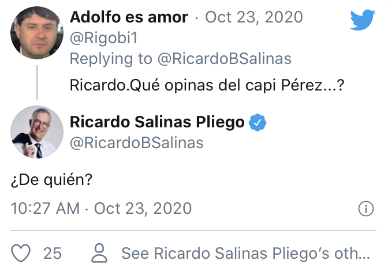The width and height of the screenshot is (388, 268).
Task: Click the 25 likes count
Action: pyautogui.click(x=53, y=253)
